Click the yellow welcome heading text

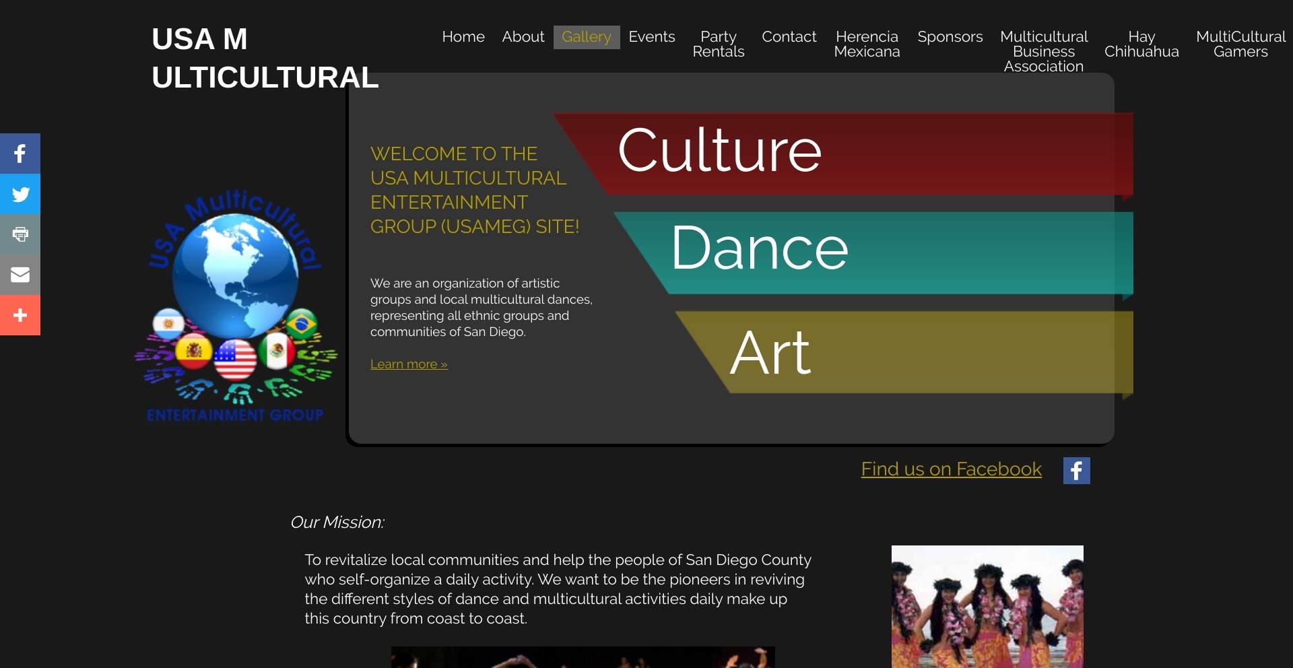point(475,191)
